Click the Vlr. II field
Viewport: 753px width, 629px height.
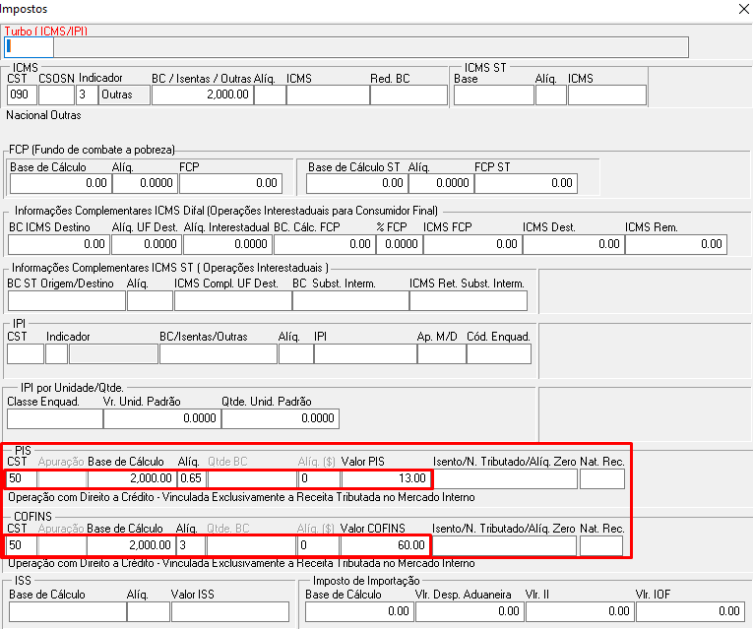(x=581, y=612)
